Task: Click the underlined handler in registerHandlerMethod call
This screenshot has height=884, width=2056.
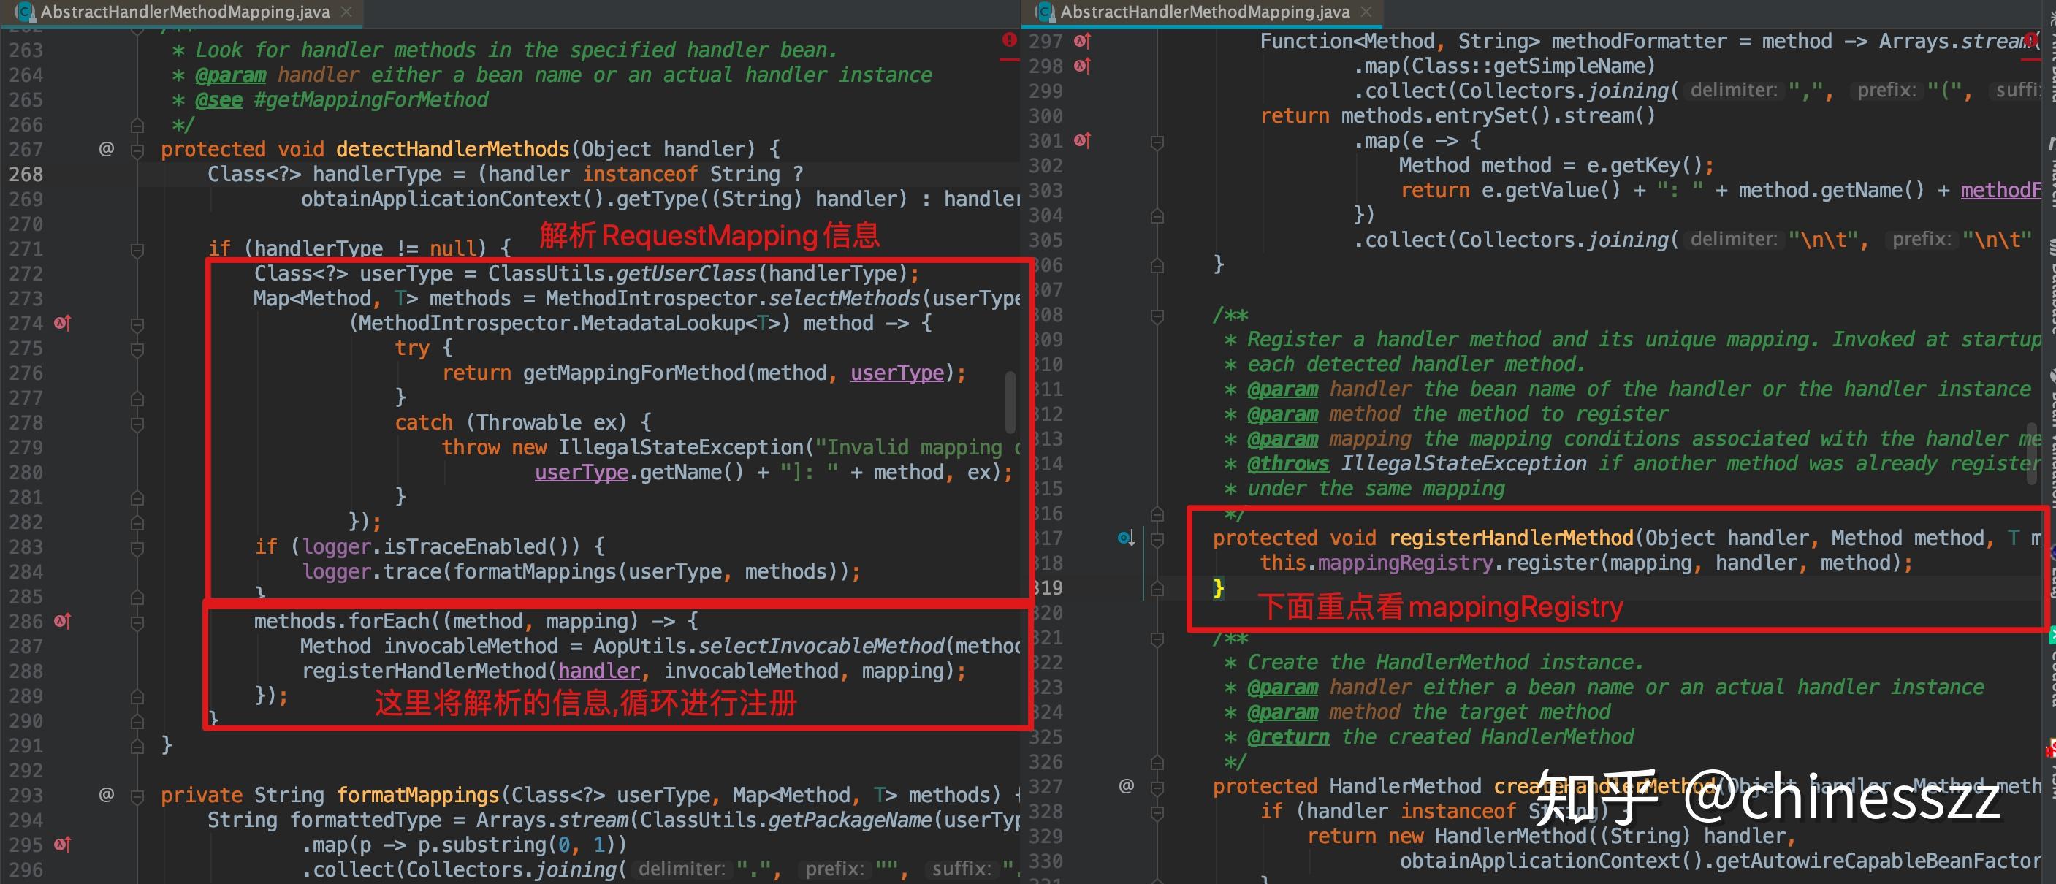Action: [x=598, y=671]
